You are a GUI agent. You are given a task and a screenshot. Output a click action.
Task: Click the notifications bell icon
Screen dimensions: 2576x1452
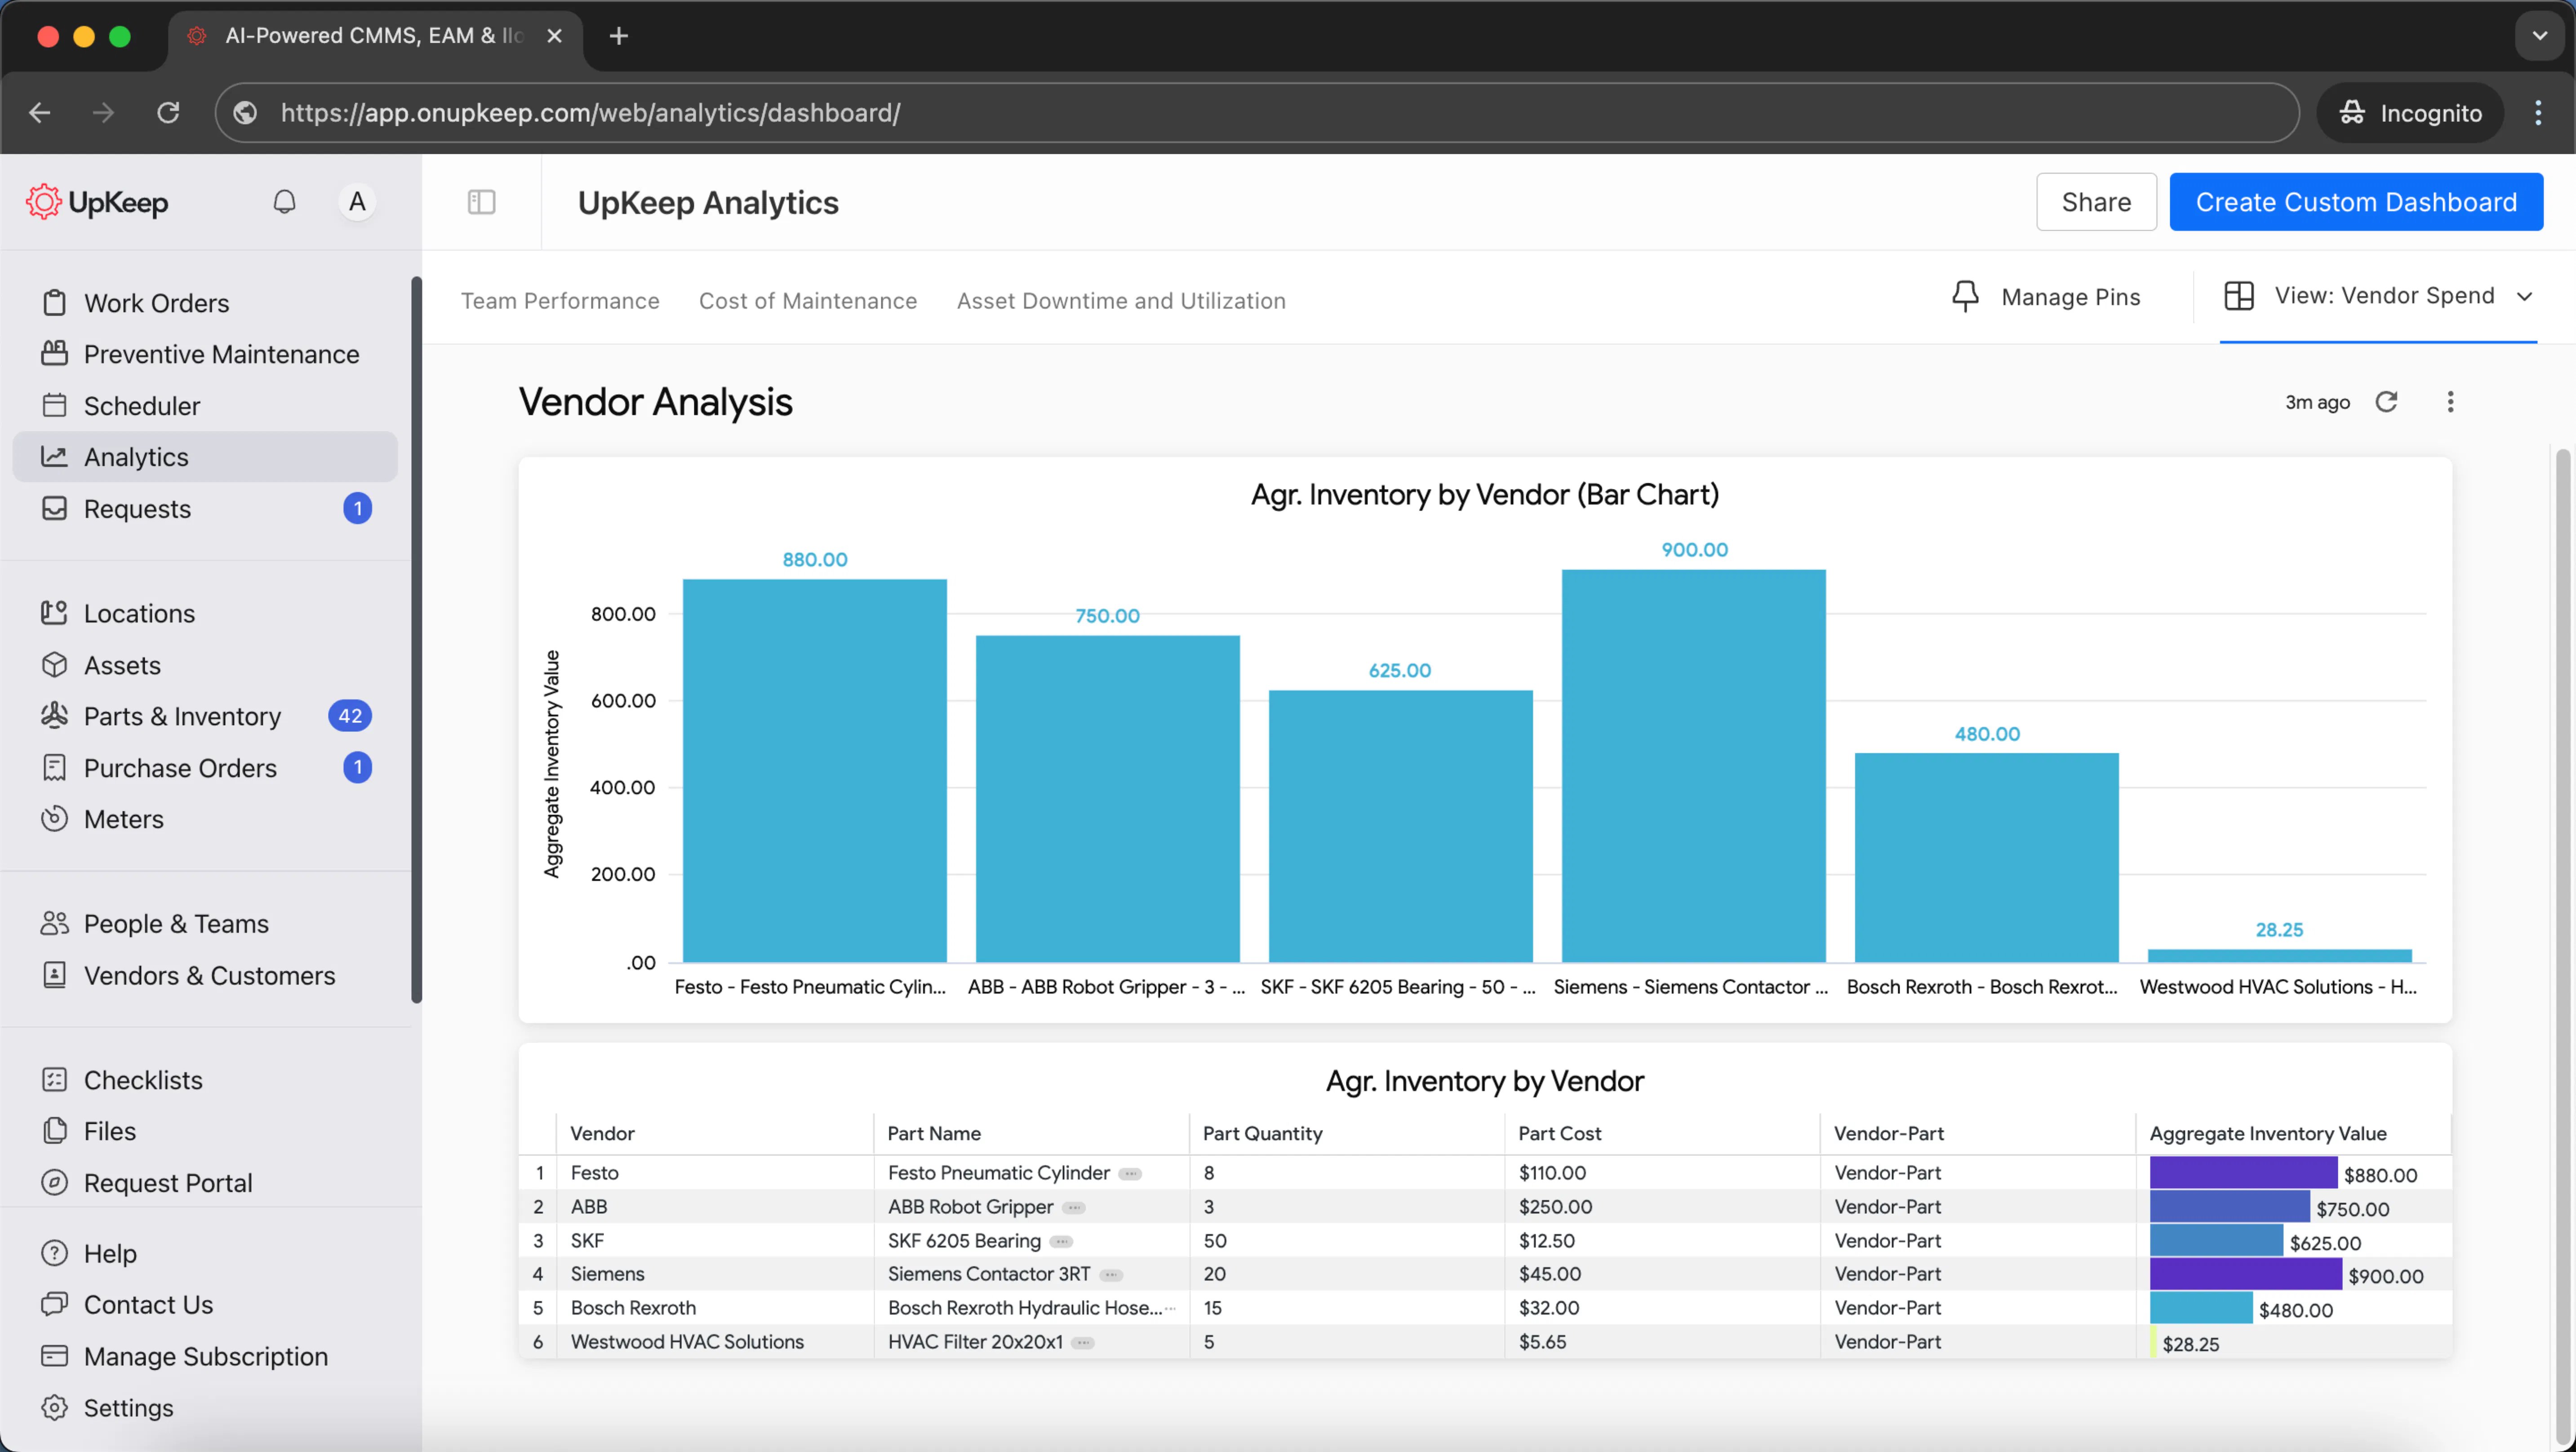(x=284, y=202)
